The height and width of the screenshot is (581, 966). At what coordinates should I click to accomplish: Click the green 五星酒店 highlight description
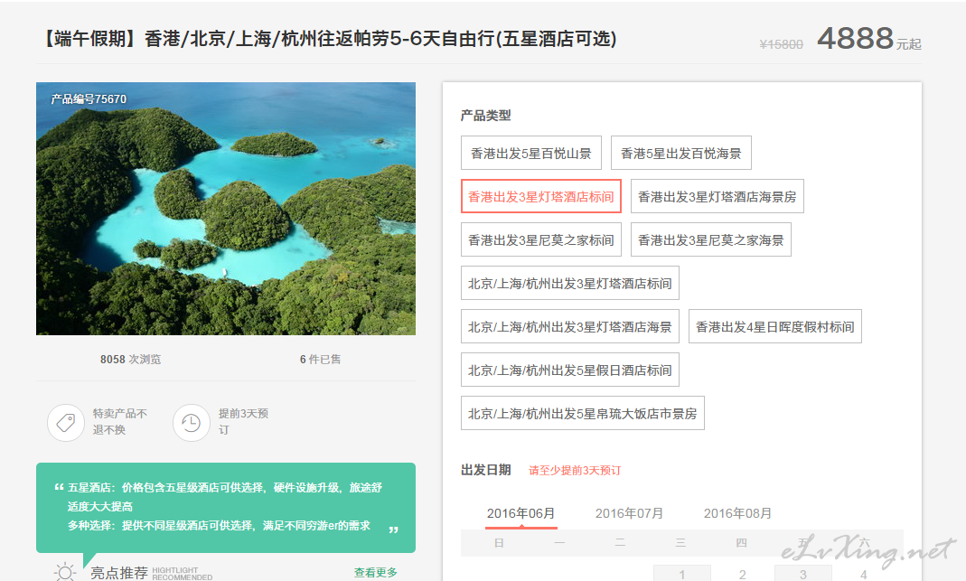tap(226, 506)
